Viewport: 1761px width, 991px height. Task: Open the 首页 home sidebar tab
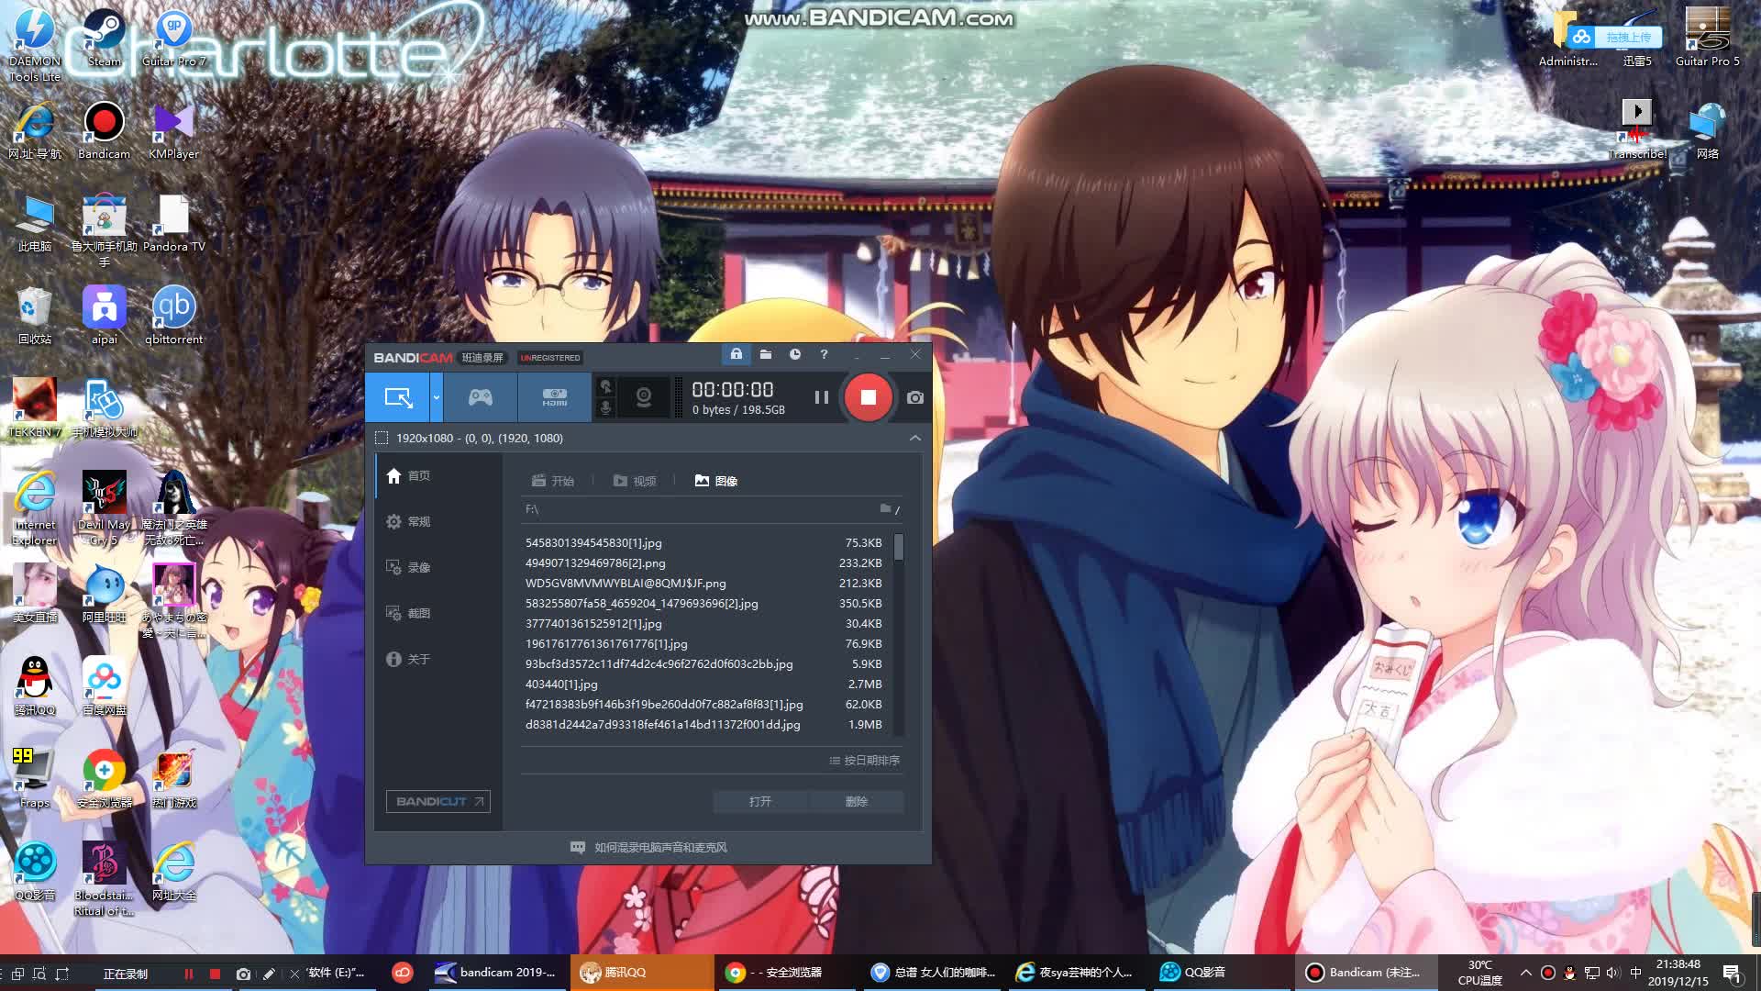[x=438, y=475]
